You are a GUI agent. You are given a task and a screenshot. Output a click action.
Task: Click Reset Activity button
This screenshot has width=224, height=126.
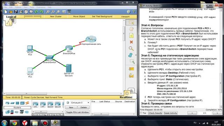[170, 113]
